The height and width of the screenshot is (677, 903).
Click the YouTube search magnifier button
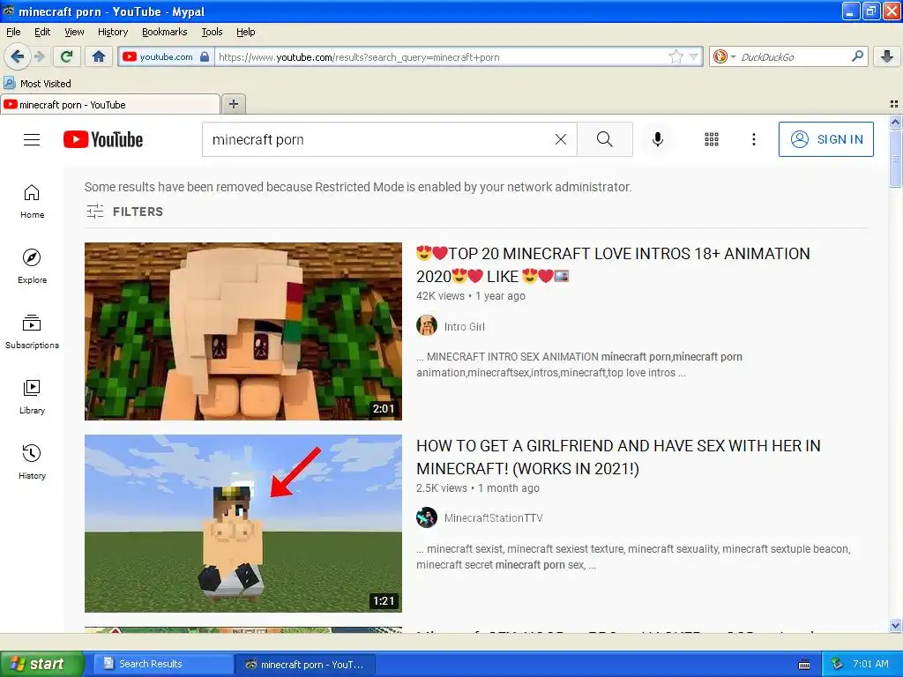(605, 139)
